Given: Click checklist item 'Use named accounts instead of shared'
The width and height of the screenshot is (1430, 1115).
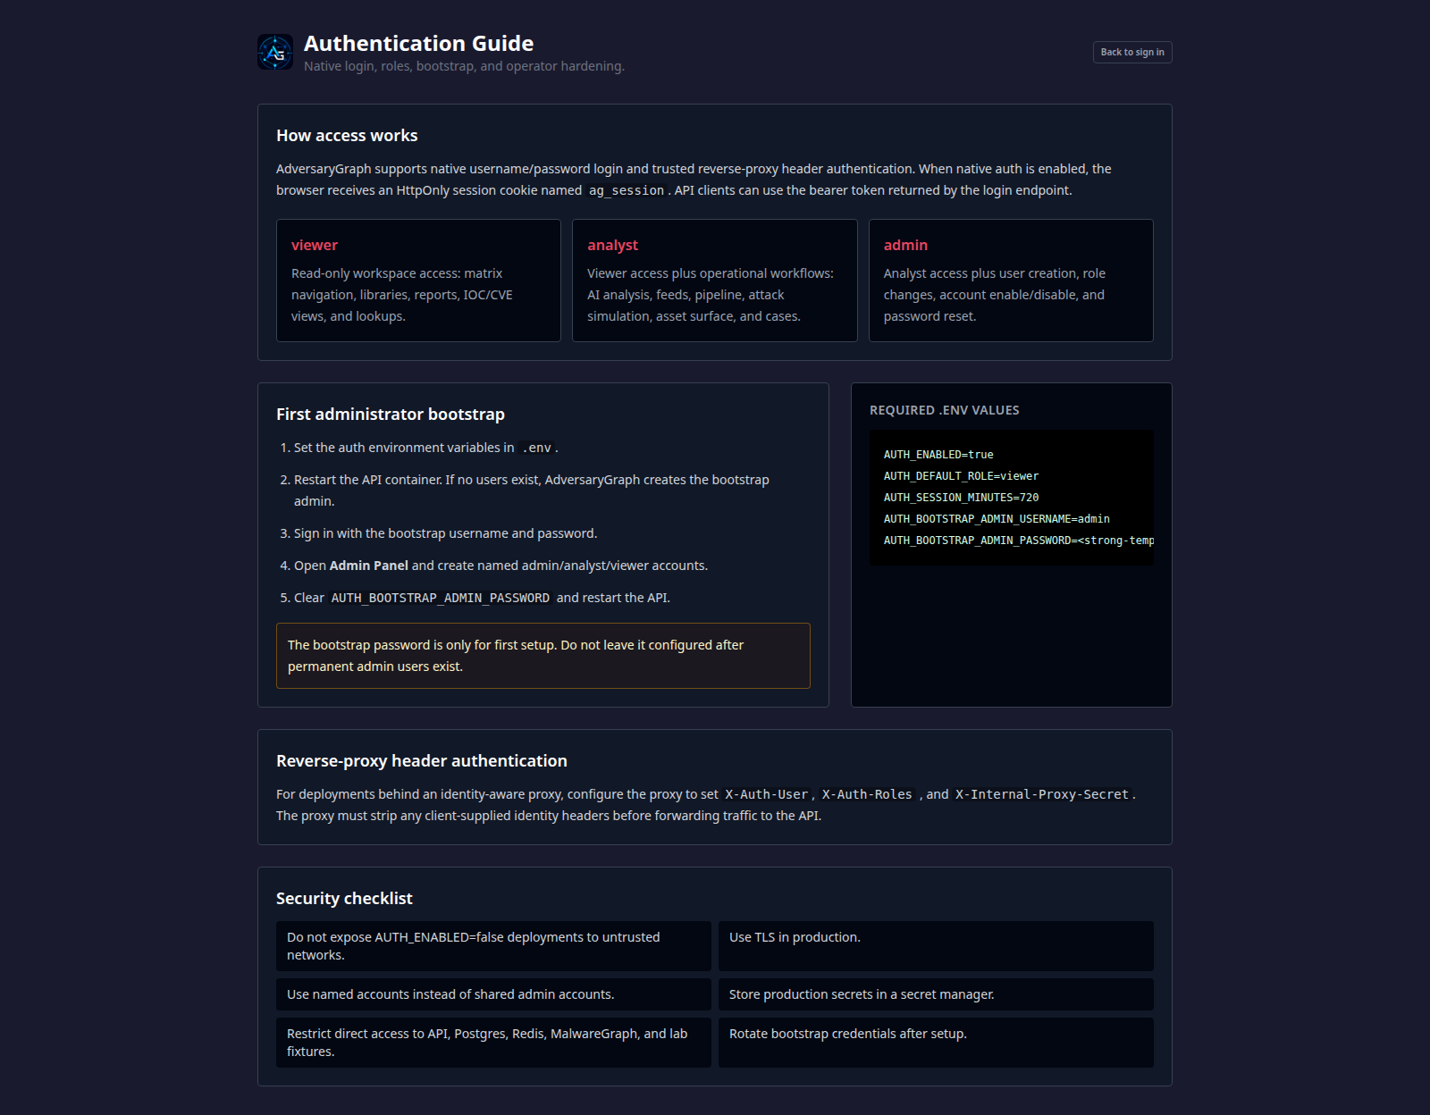Looking at the screenshot, I should pyautogui.click(x=493, y=994).
